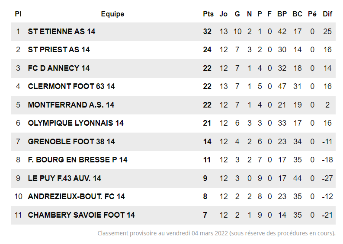This screenshot has width=343, height=244.
Task: Click the Pl ranking column header
Action: (18, 14)
